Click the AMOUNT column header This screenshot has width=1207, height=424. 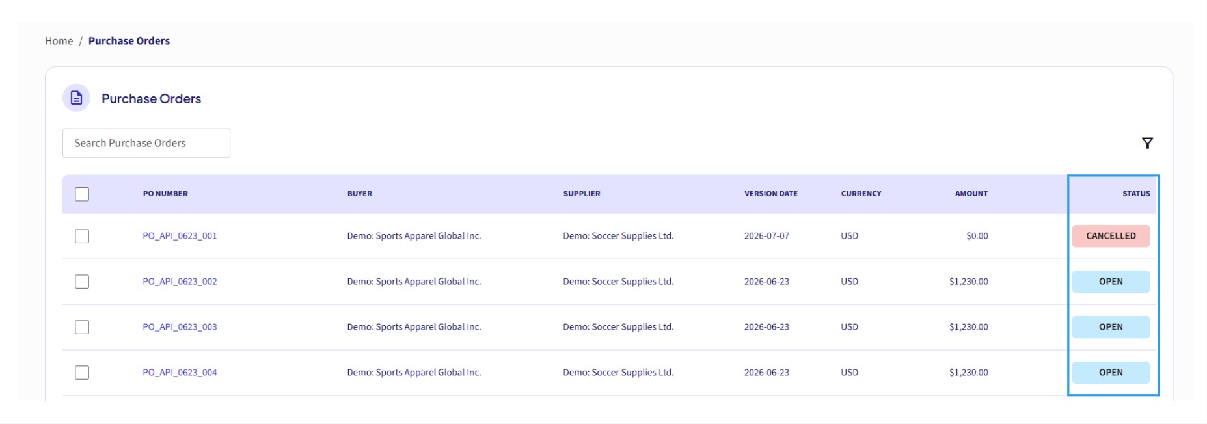[x=971, y=194]
